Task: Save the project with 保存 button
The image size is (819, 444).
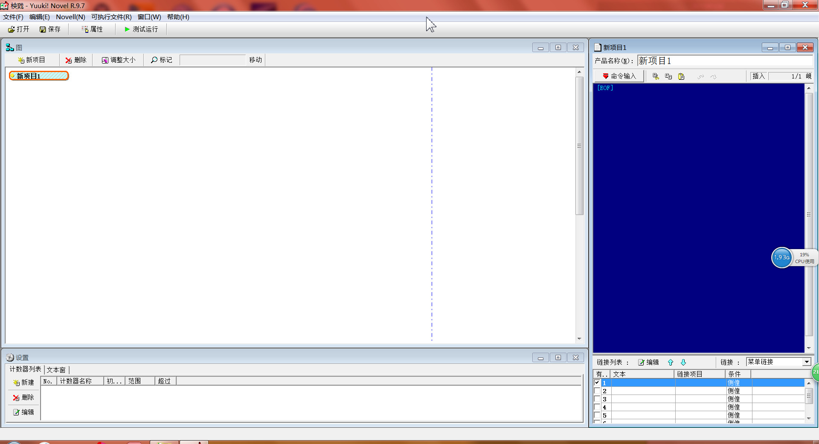Action: tap(50, 29)
